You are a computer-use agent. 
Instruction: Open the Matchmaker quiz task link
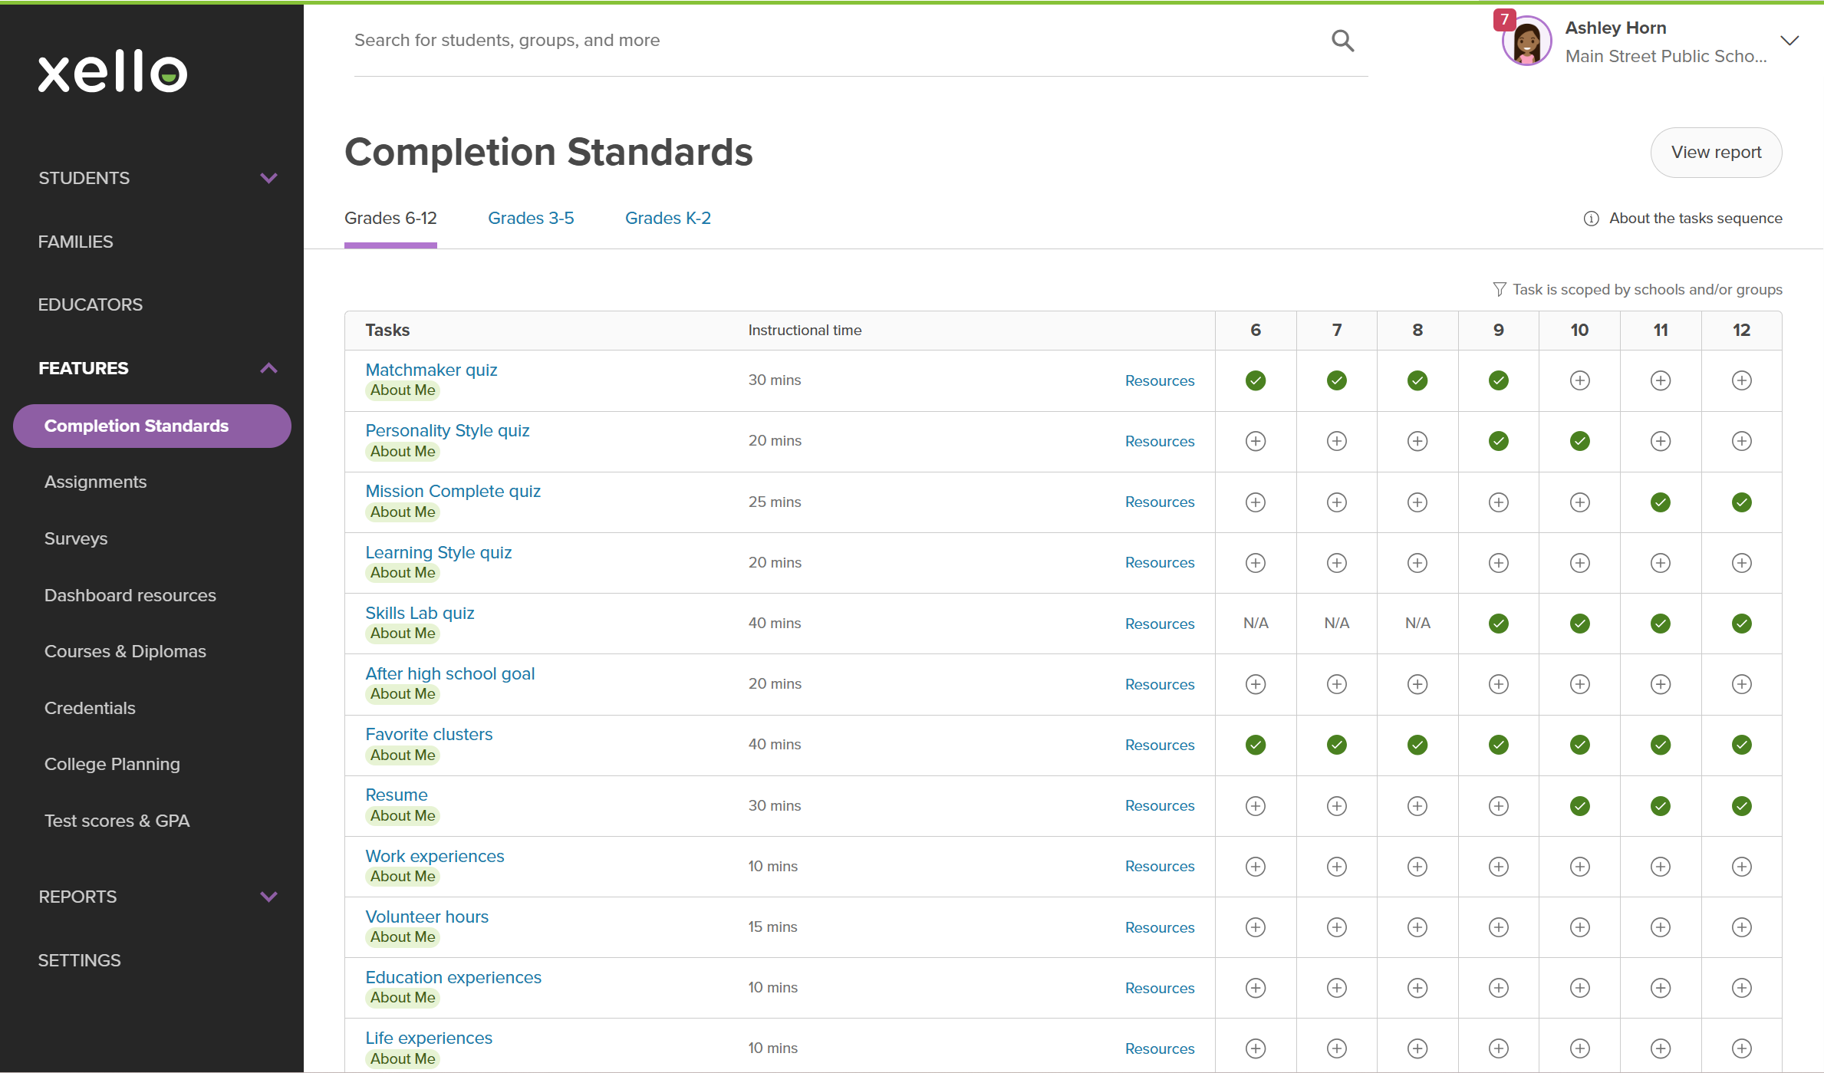click(x=431, y=370)
